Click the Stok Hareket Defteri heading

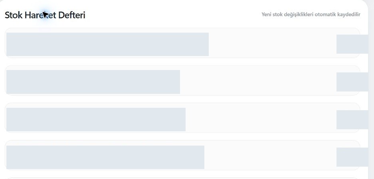tap(45, 15)
